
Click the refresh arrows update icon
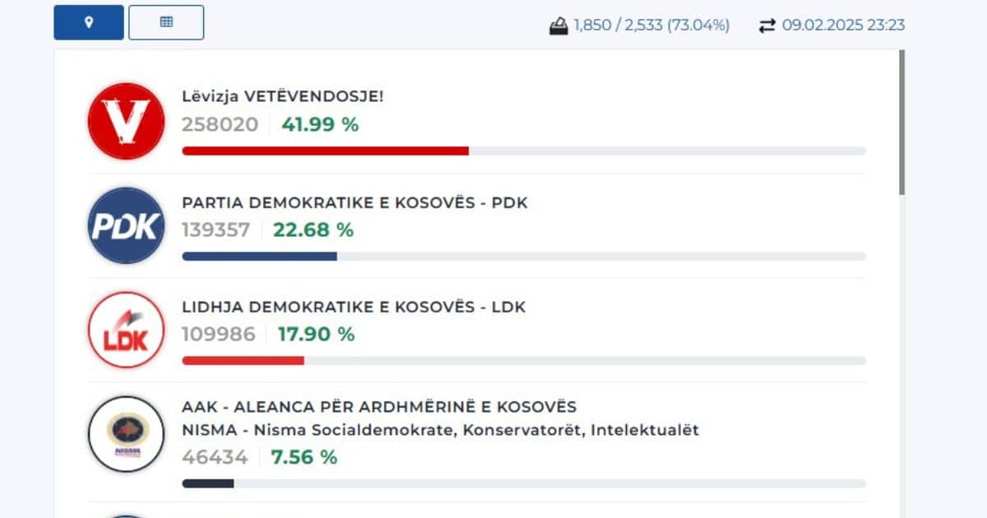click(767, 25)
